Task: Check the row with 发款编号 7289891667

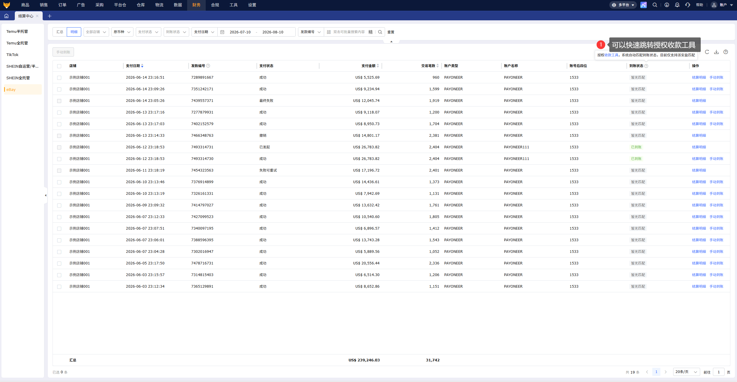Action: click(x=59, y=78)
